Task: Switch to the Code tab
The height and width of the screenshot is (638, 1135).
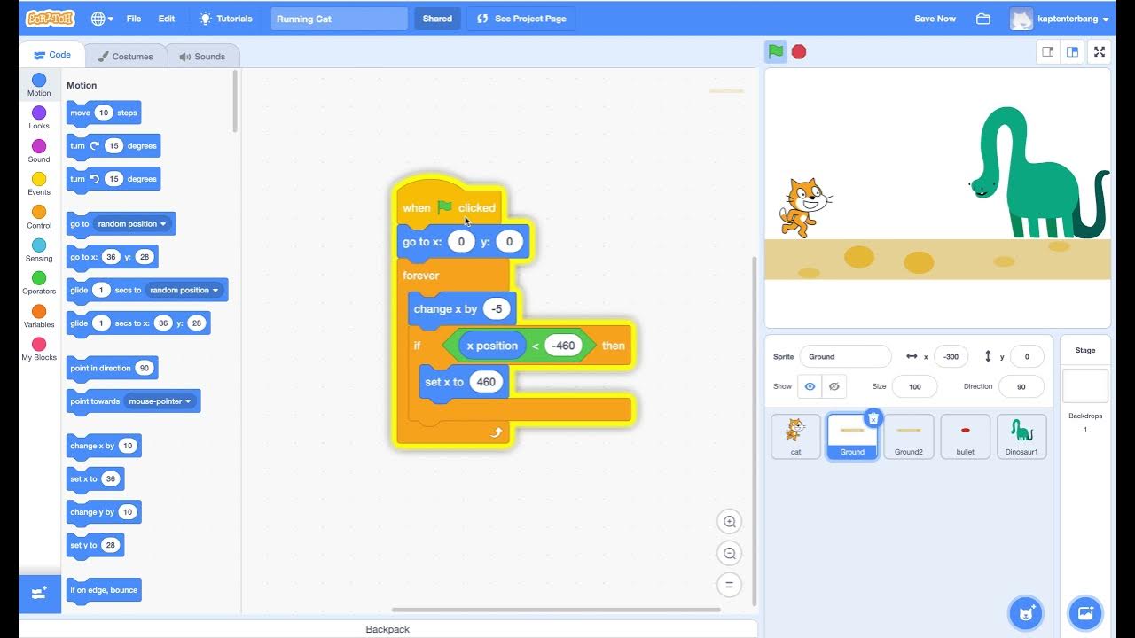Action: click(52, 55)
